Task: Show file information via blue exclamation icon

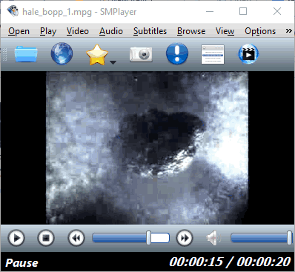Action: coord(177,53)
